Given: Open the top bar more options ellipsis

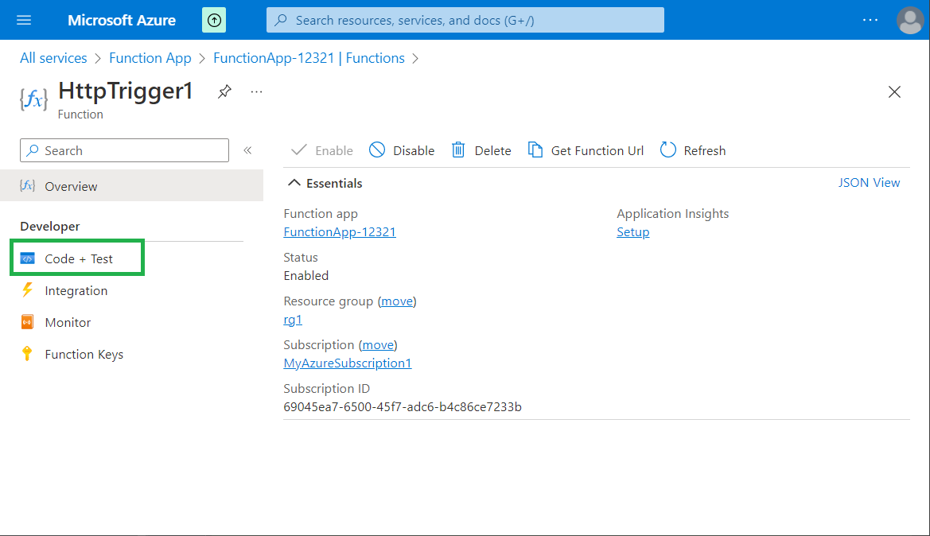Looking at the screenshot, I should pyautogui.click(x=870, y=20).
